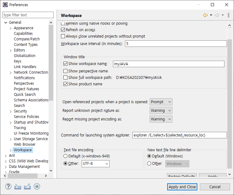Expand the Data Management category

(6, 167)
